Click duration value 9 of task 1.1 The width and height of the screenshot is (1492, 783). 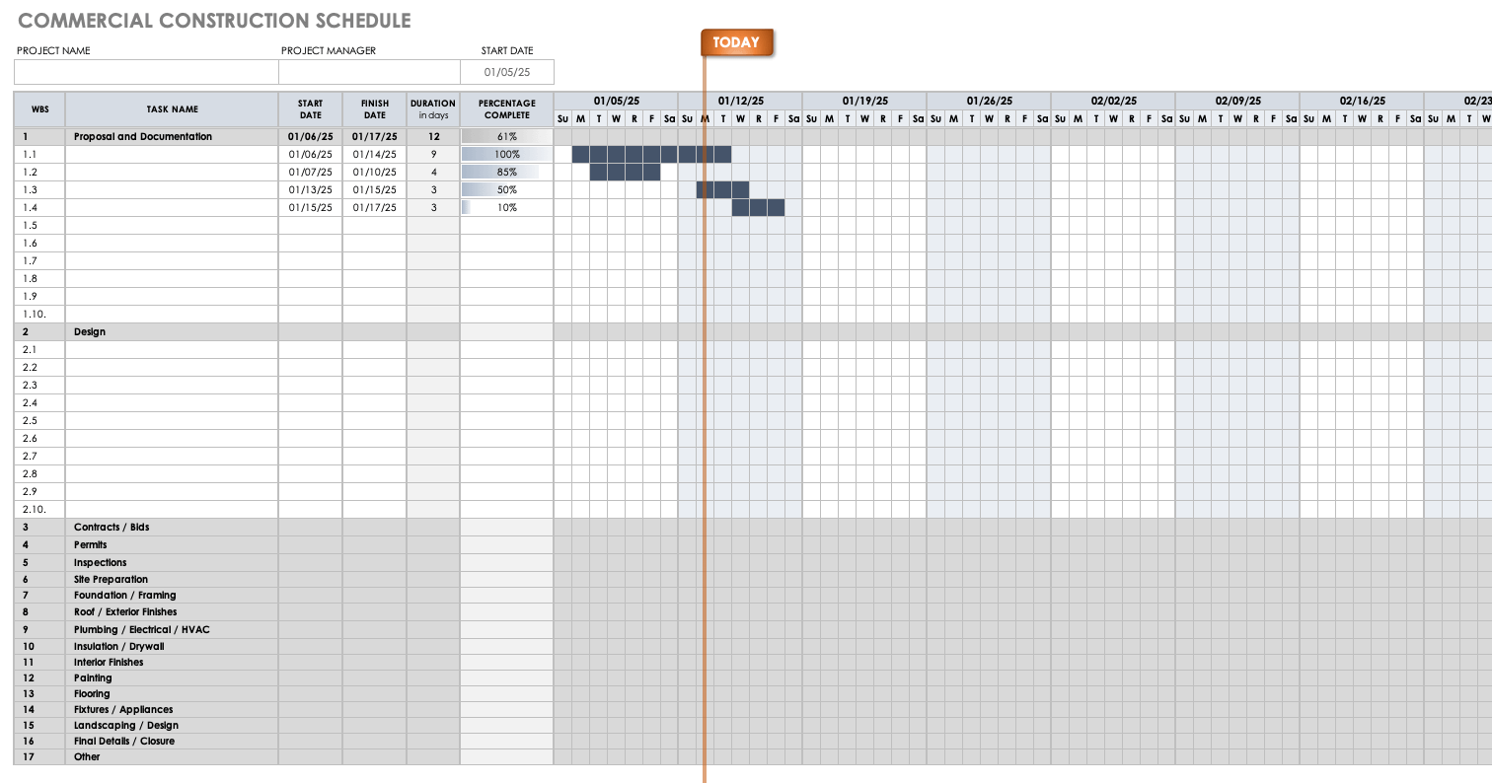(x=433, y=155)
